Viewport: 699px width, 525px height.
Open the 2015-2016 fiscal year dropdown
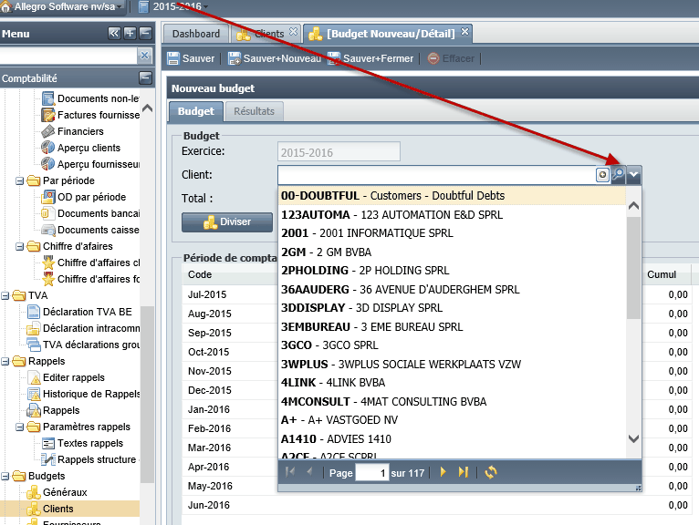tap(173, 6)
